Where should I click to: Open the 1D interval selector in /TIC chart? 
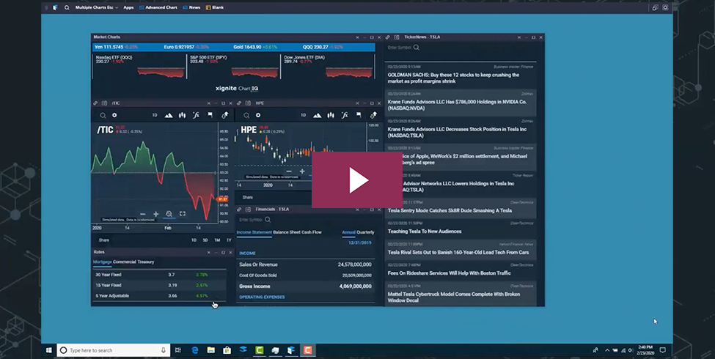[155, 115]
